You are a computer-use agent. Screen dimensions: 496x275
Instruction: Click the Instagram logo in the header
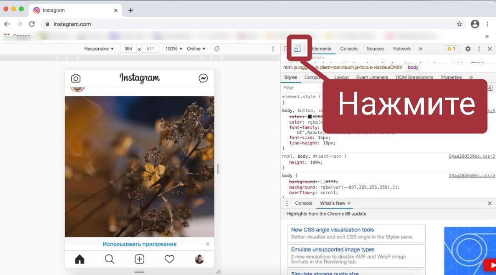[x=140, y=78]
